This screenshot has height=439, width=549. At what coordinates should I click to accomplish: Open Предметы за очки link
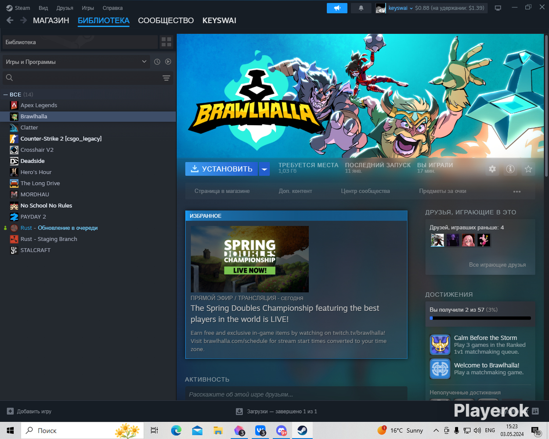[x=443, y=191]
